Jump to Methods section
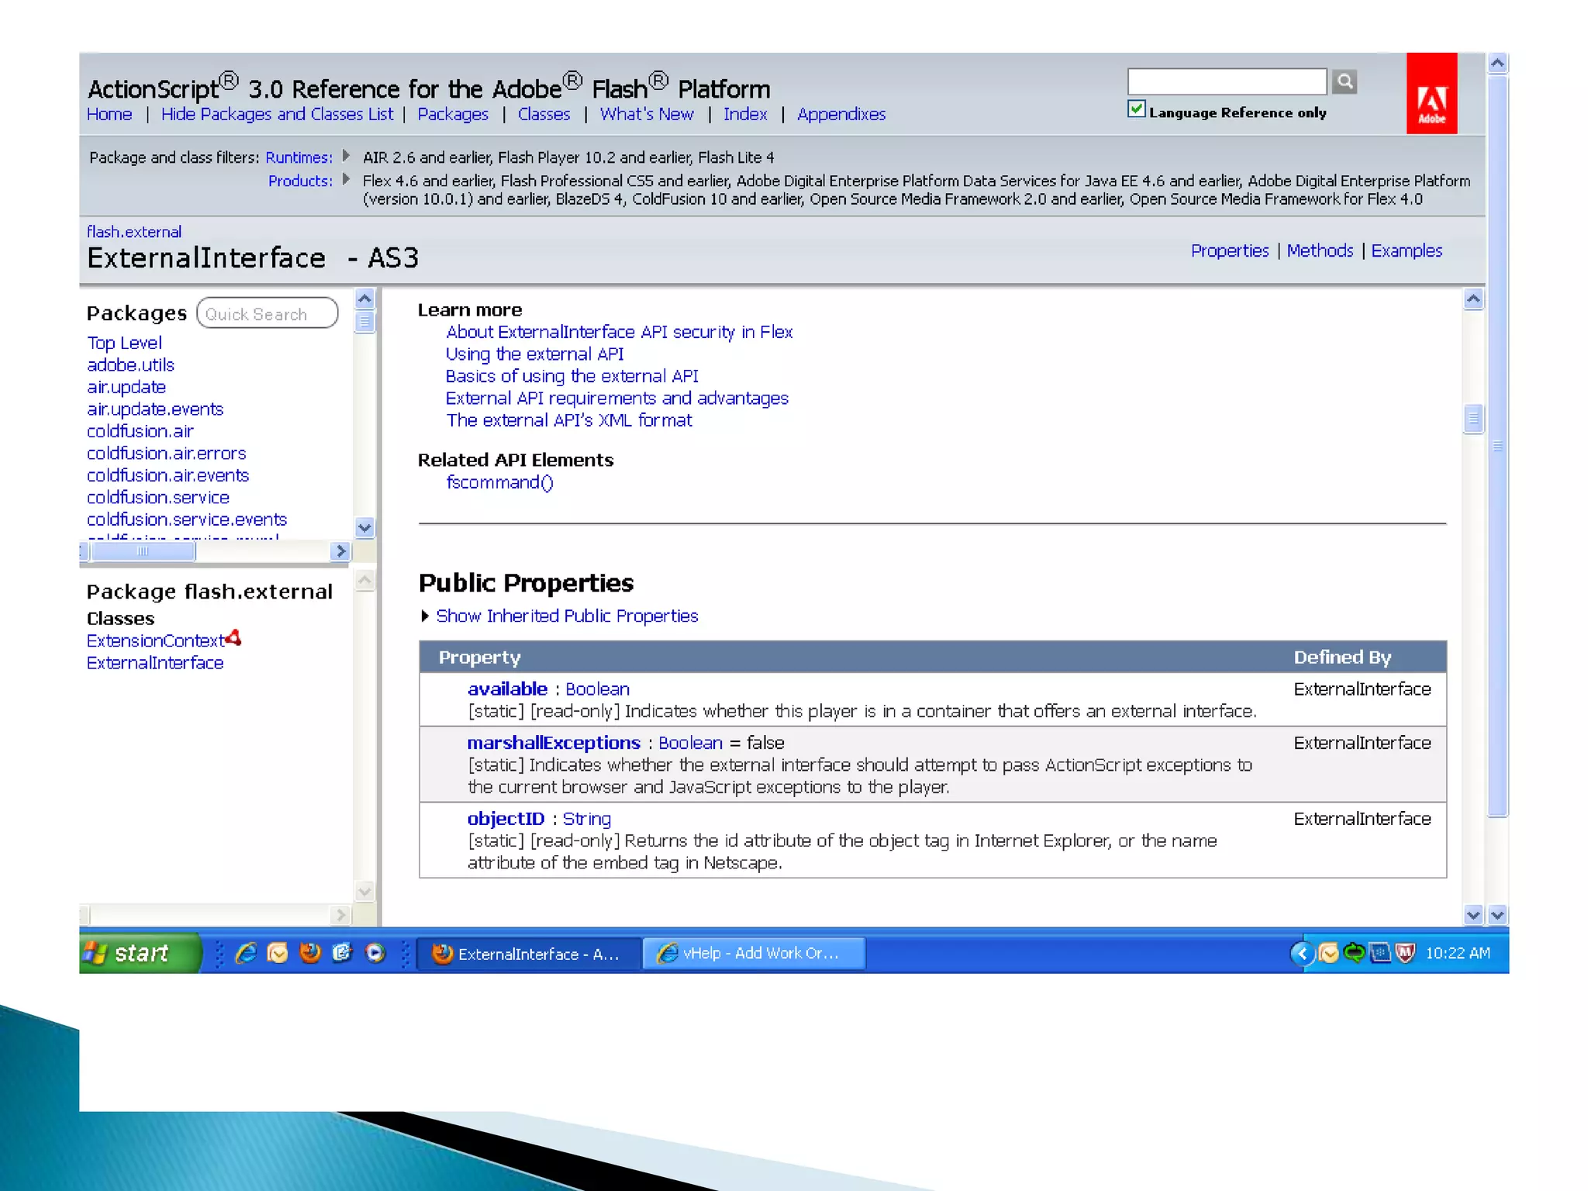Screen dimensions: 1588x1191 [x=1320, y=250]
